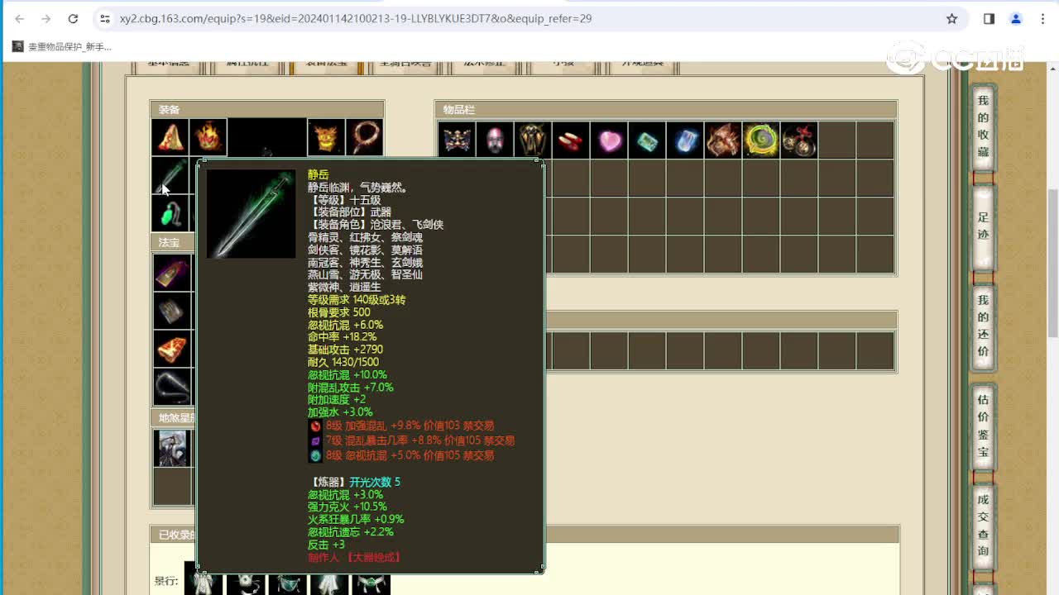Click the warrior portrait under 地煞星
The height and width of the screenshot is (595, 1059).
click(172, 448)
